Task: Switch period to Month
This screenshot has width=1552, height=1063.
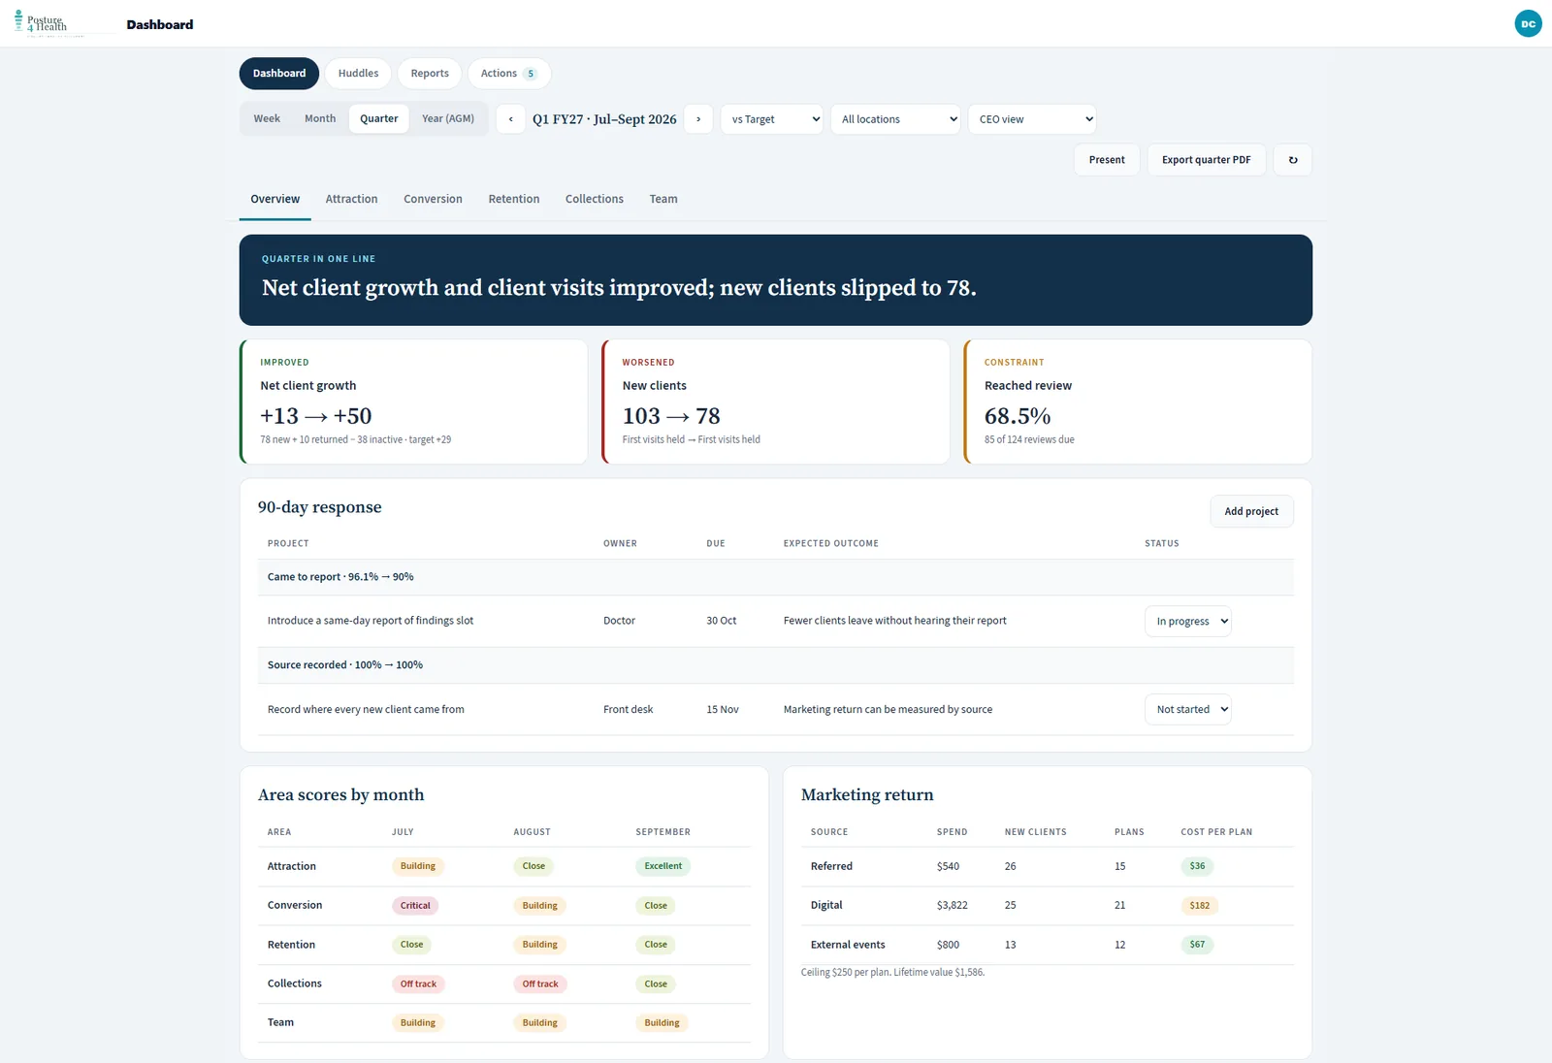Action: click(320, 118)
